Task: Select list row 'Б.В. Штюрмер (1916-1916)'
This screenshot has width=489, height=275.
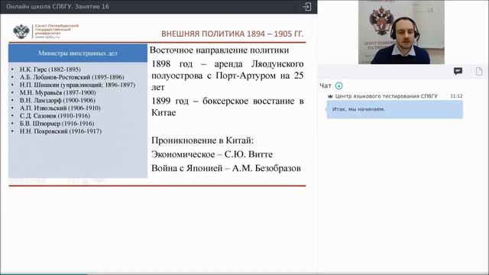Action: tap(57, 124)
